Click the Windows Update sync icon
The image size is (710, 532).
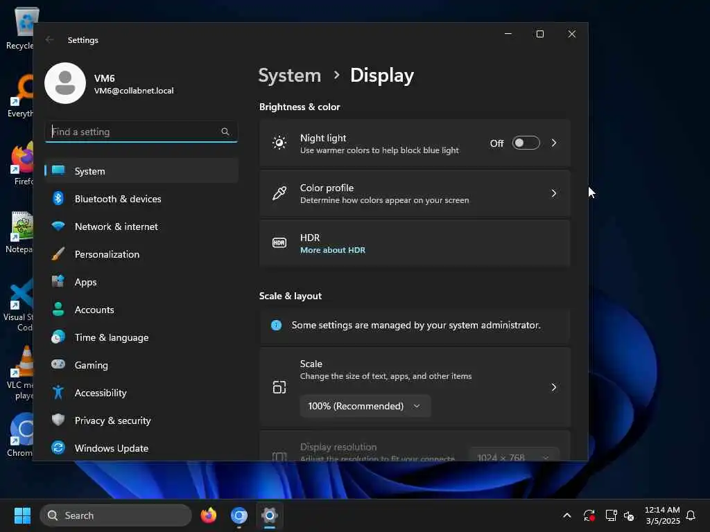pos(58,447)
